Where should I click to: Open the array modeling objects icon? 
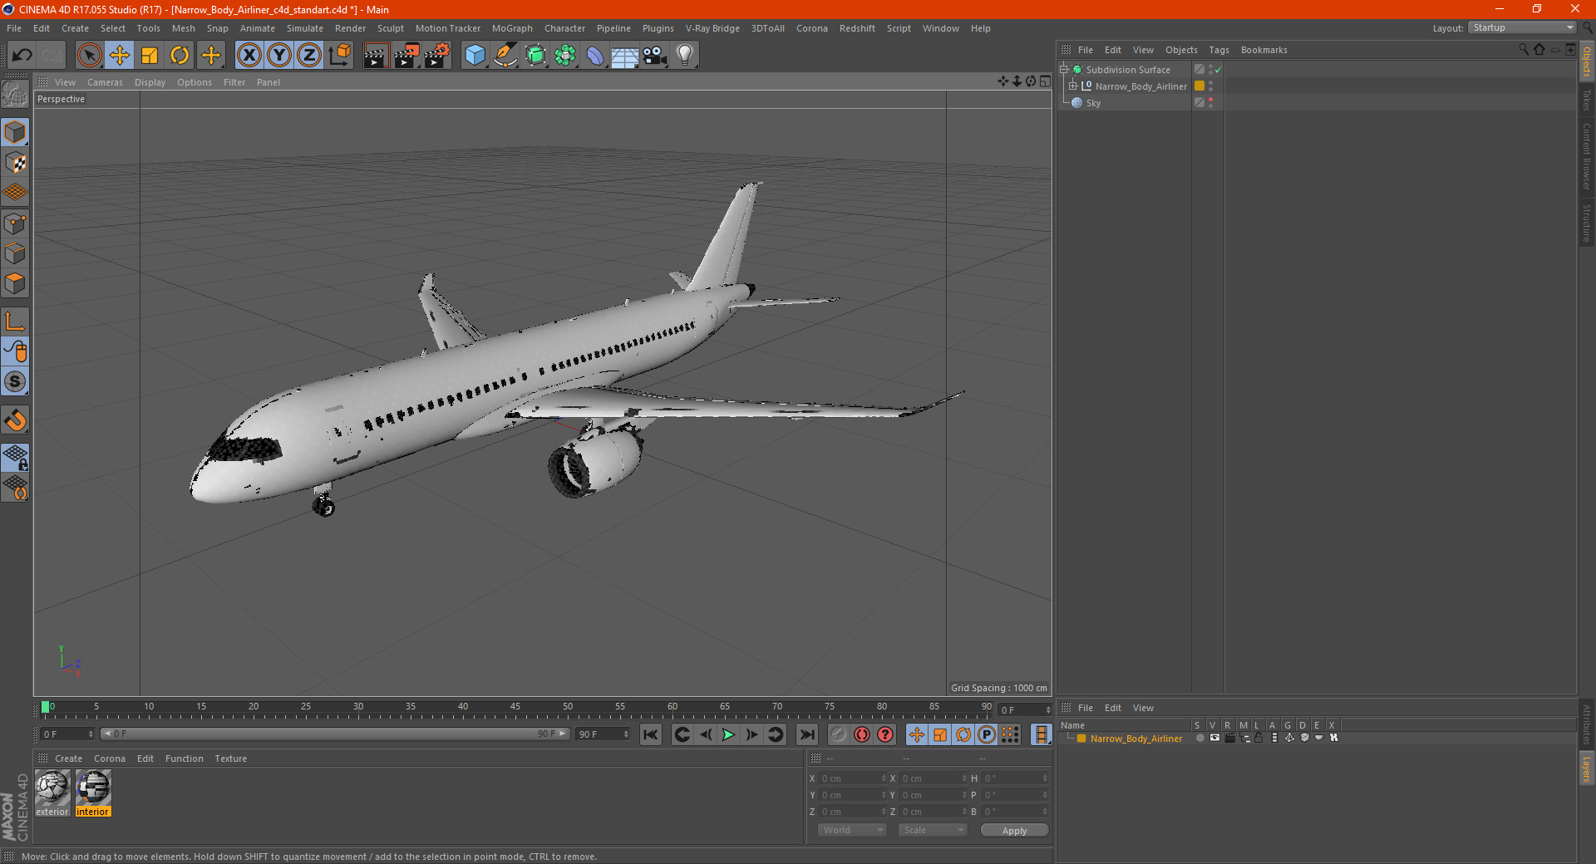pyautogui.click(x=565, y=56)
